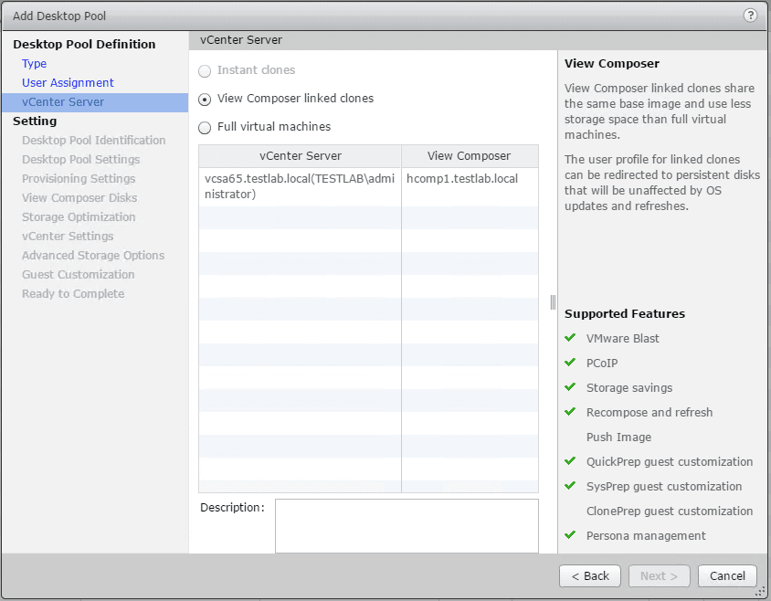Click the green checkmark beside VMware Blast
771x601 pixels.
[570, 338]
